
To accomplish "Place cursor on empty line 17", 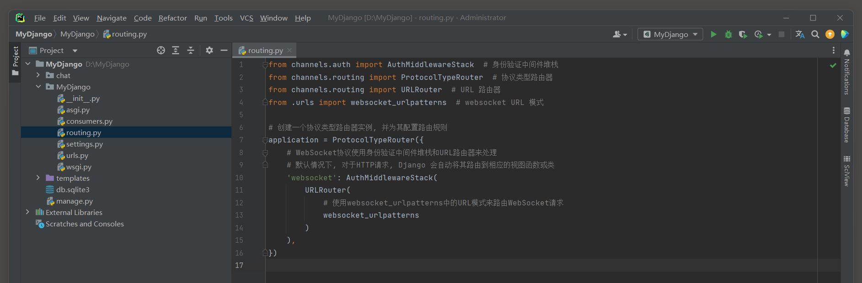I will (x=542, y=265).
